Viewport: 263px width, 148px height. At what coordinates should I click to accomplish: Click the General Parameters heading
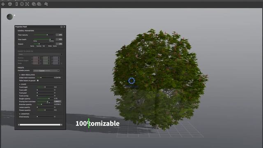click(x=26, y=31)
